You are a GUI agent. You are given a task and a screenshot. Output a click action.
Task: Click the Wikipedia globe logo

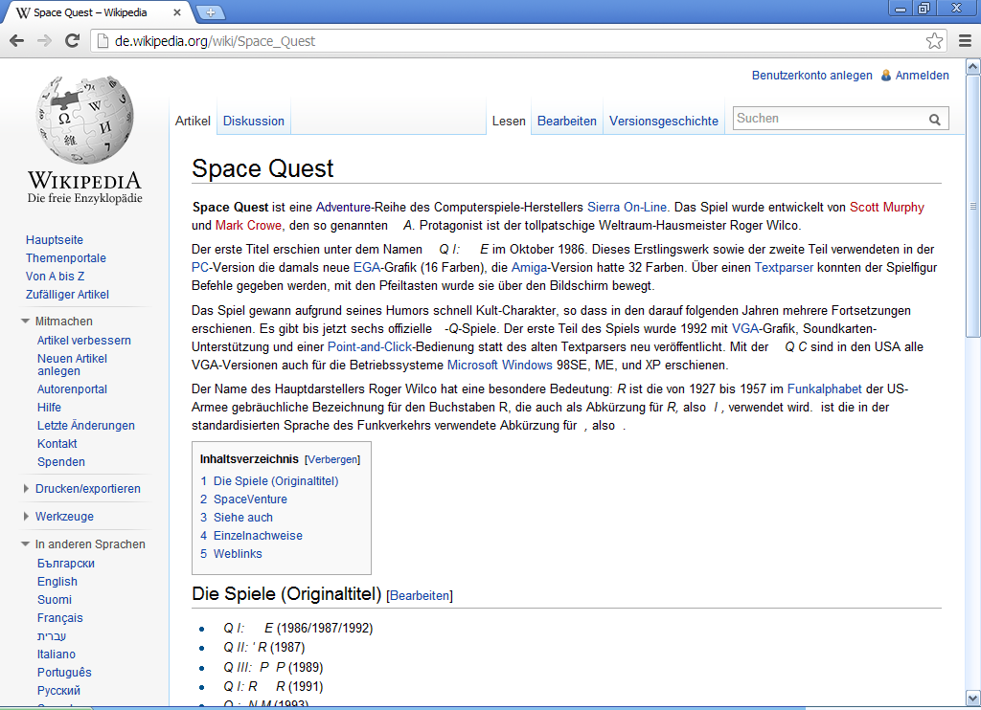click(85, 120)
